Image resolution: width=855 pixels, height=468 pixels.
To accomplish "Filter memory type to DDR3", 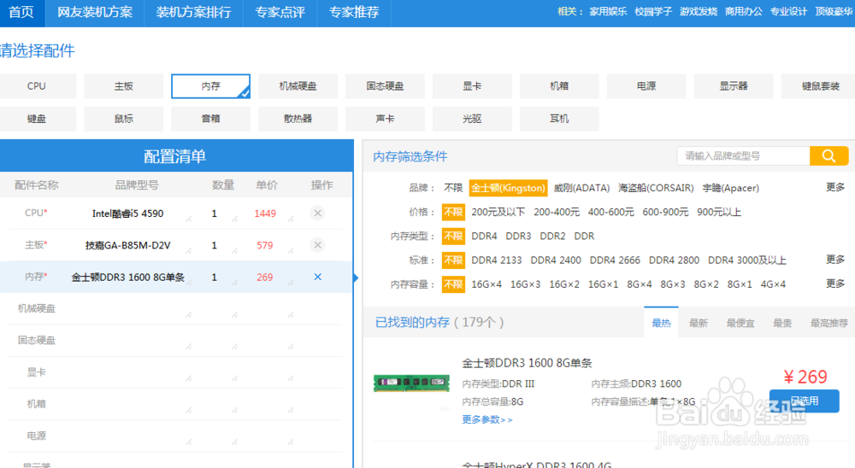I will pyautogui.click(x=518, y=236).
